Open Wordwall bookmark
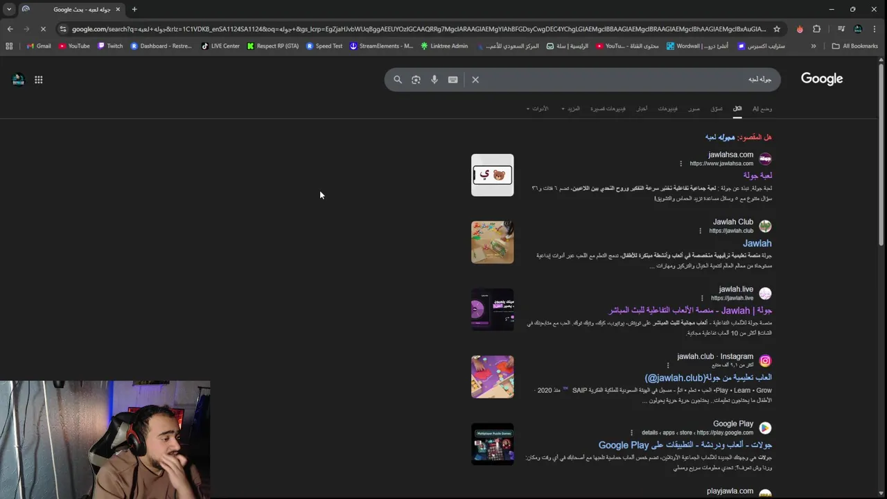Screen dimensions: 887x499 coord(697,46)
